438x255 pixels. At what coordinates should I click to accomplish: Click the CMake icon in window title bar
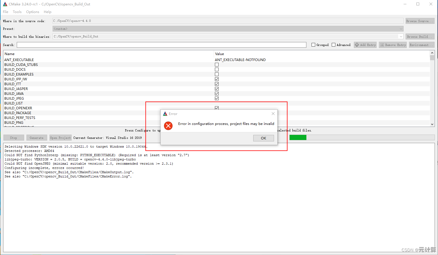pos(5,4)
